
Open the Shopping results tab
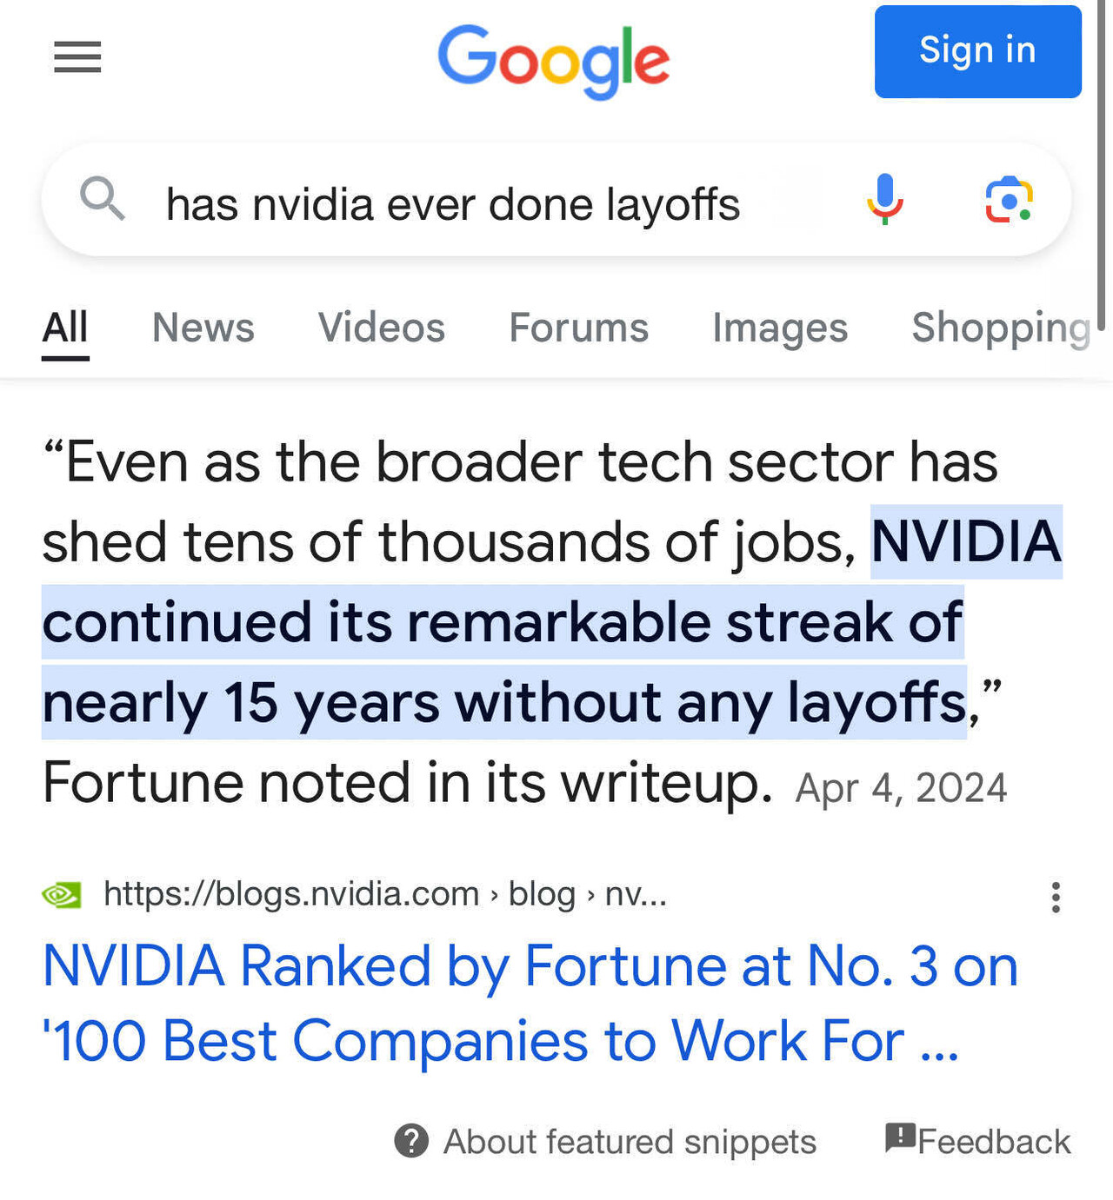(x=1000, y=328)
